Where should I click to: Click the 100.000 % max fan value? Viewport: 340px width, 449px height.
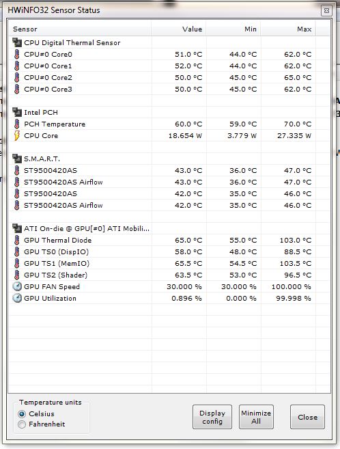pos(291,286)
